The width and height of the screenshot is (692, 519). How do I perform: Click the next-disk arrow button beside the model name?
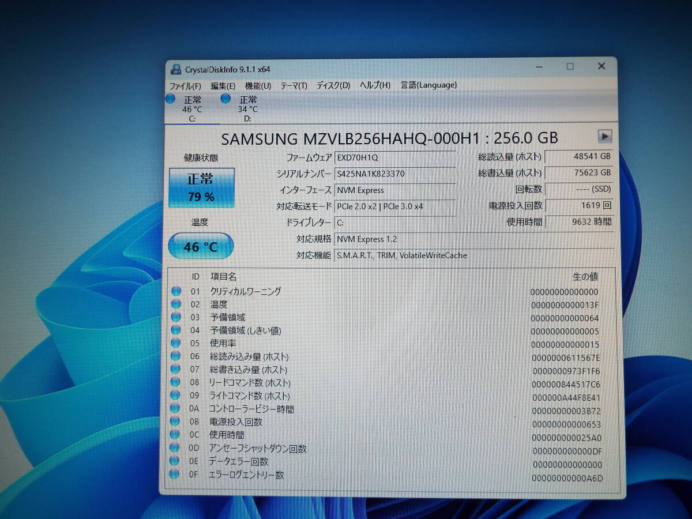[x=604, y=136]
